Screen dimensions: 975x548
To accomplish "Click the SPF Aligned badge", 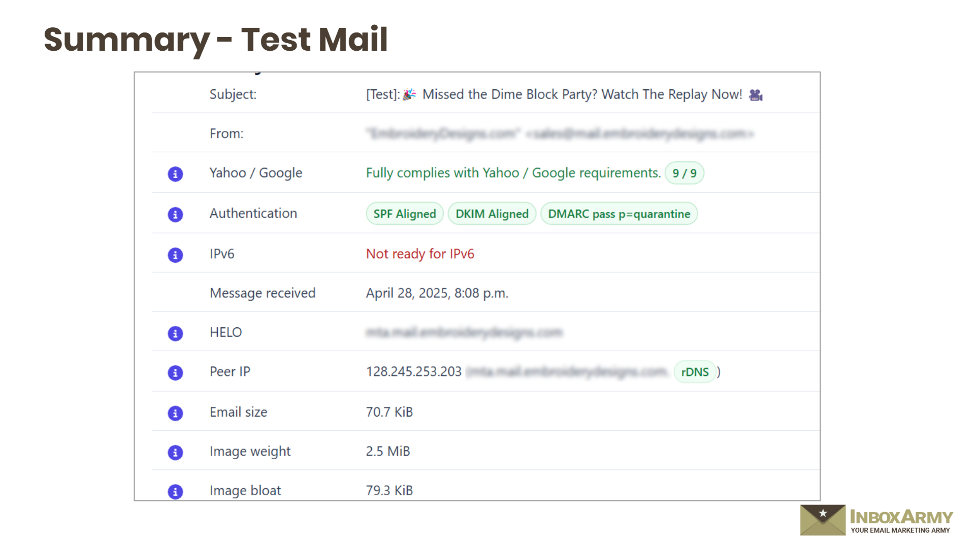I will 405,214.
